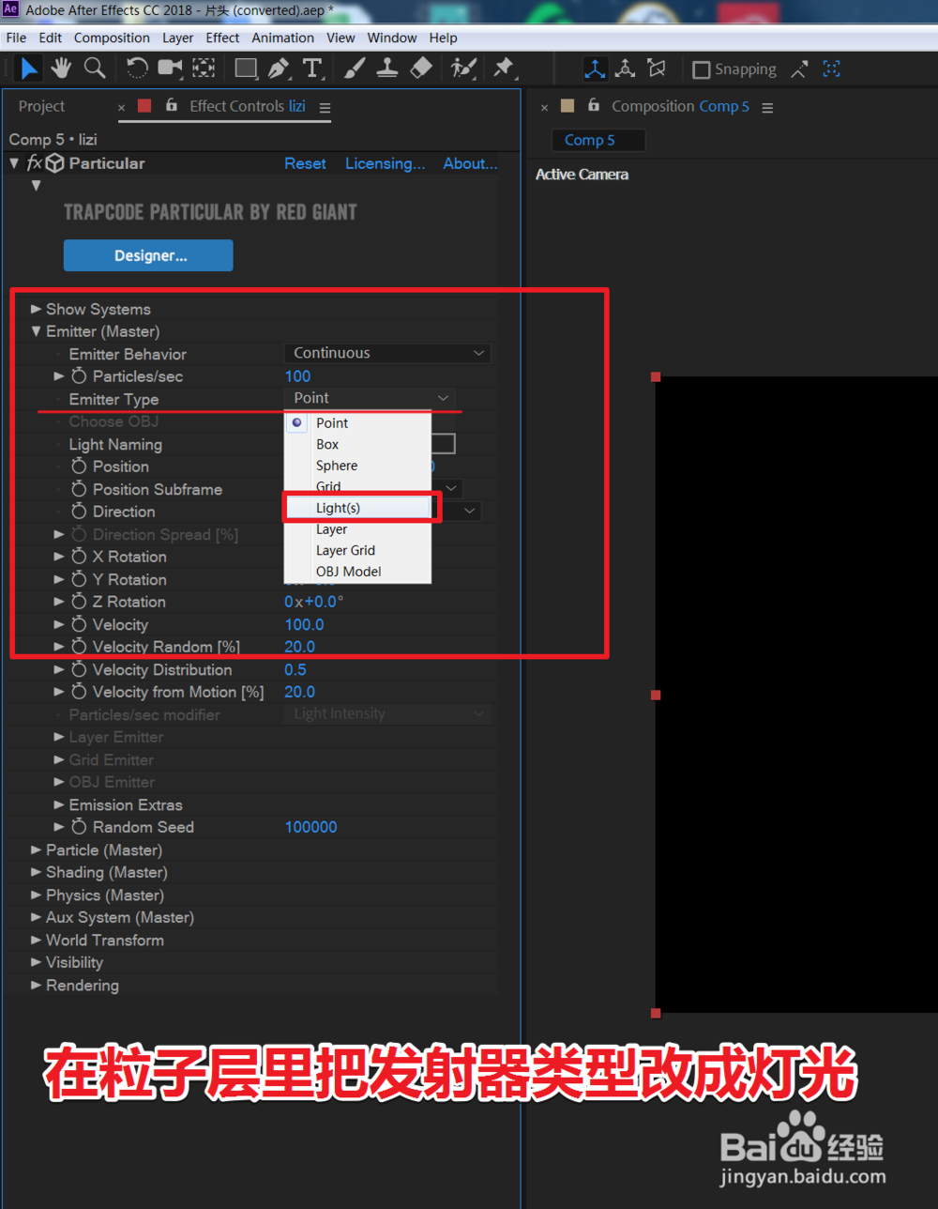
Task: Choose Sphere from the emitter list
Action: pos(356,466)
